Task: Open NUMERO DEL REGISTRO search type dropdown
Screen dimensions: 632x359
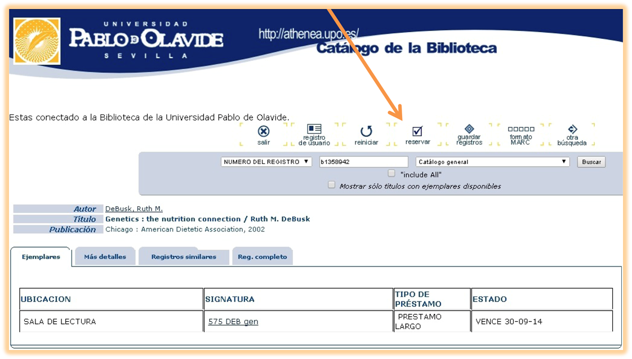Action: (266, 162)
